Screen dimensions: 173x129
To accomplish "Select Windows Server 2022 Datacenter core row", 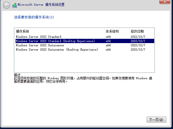I will 85,45.
